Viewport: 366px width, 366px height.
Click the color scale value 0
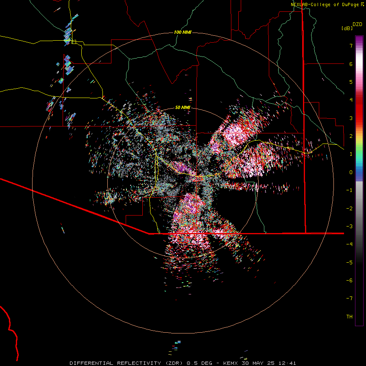pyautogui.click(x=351, y=172)
